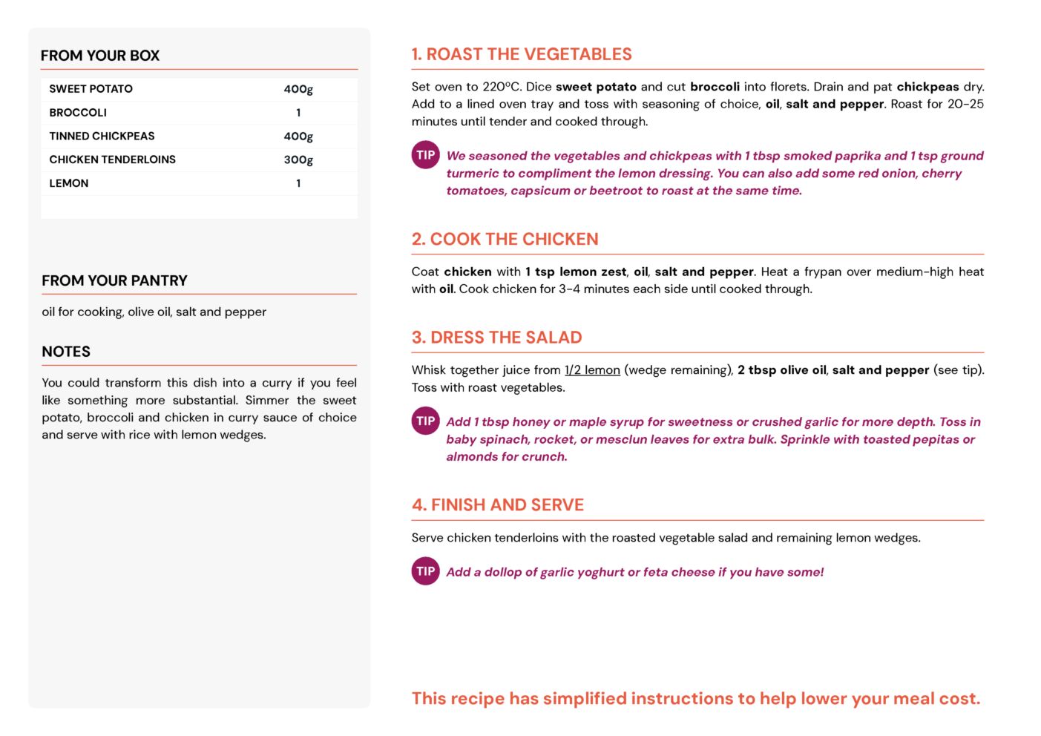Click the Notes heading
Viewport: 1041px width, 736px height.
click(x=66, y=352)
